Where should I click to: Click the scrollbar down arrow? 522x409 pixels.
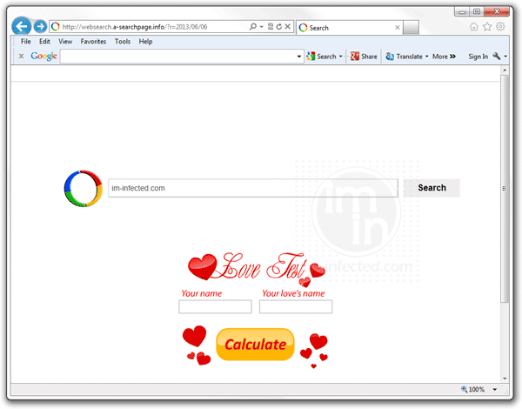pos(505,379)
